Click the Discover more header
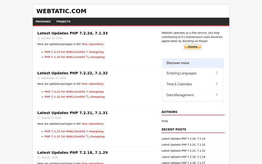The height and width of the screenshot is (164, 262). (x=193, y=63)
